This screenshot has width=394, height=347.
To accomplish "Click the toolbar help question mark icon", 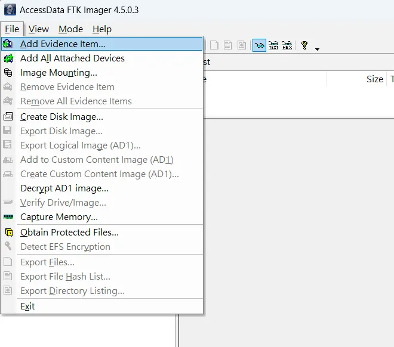I will (304, 45).
